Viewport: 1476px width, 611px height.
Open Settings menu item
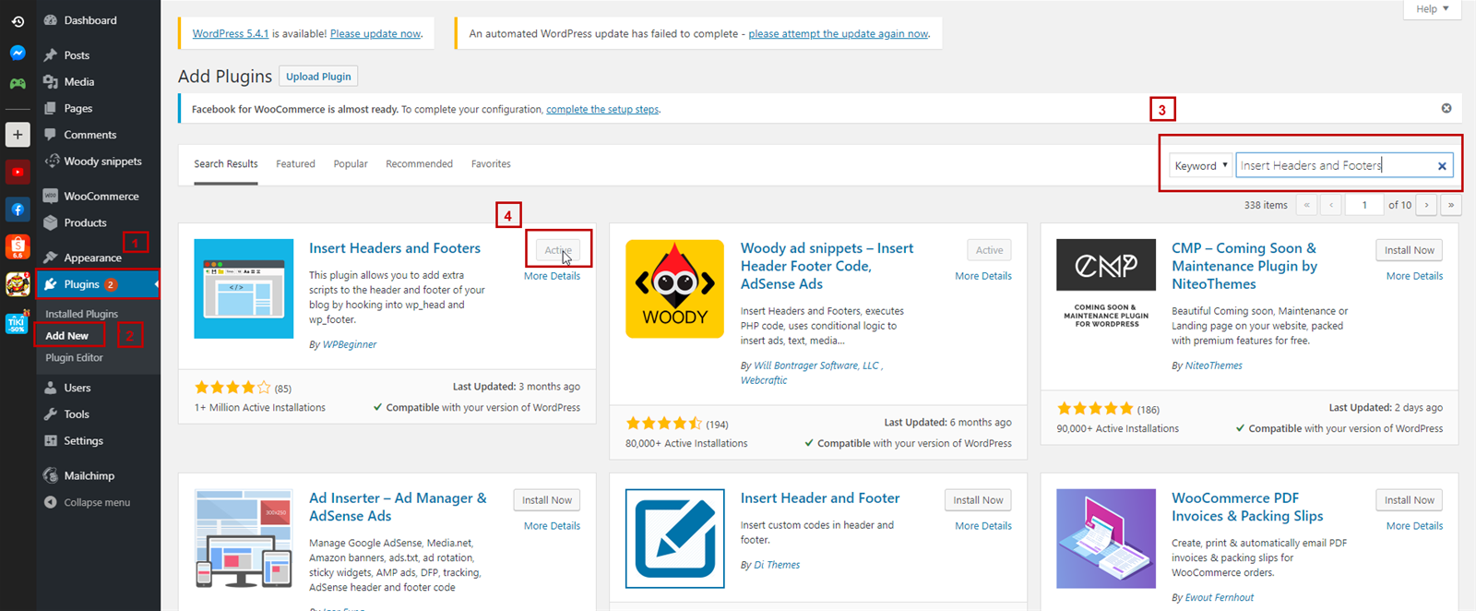click(83, 441)
